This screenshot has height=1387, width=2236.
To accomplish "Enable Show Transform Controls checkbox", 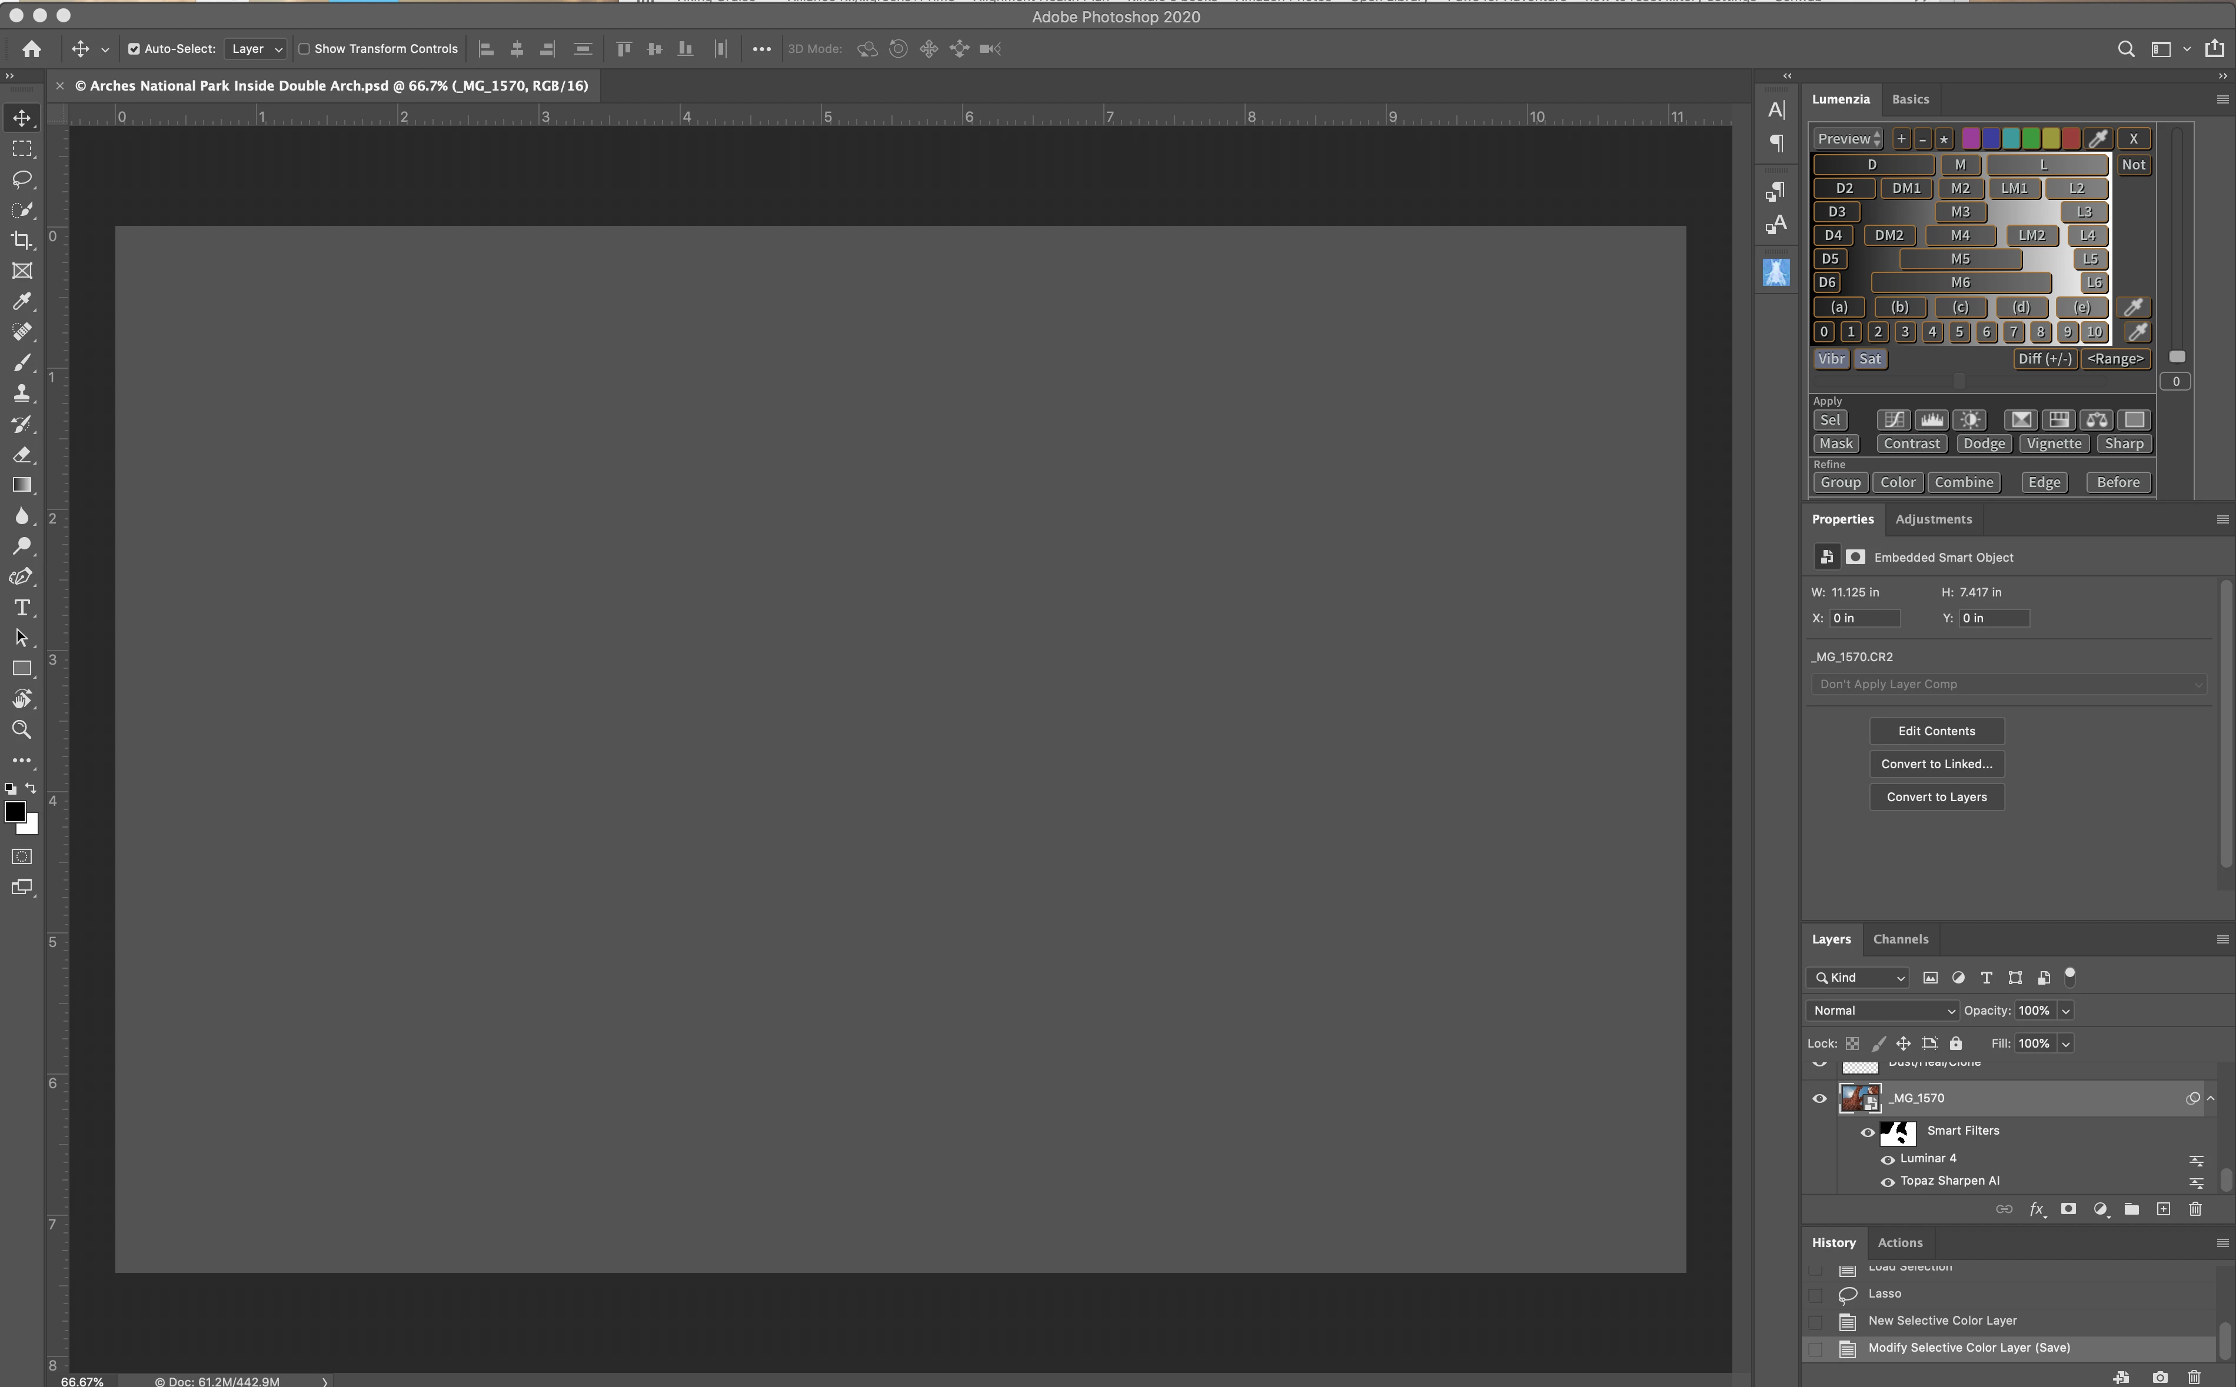I will click(304, 49).
